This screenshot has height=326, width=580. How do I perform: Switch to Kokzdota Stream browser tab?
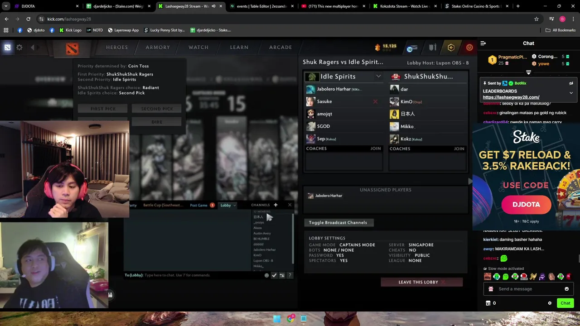pos(404,6)
